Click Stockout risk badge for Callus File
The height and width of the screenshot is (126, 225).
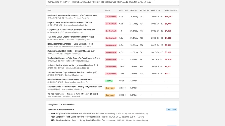coord(111,17)
